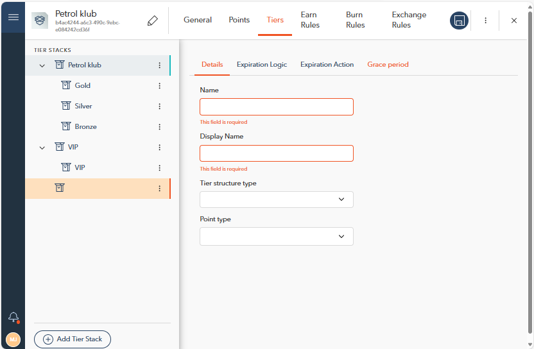Collapse the VIP tier stack

point(42,148)
